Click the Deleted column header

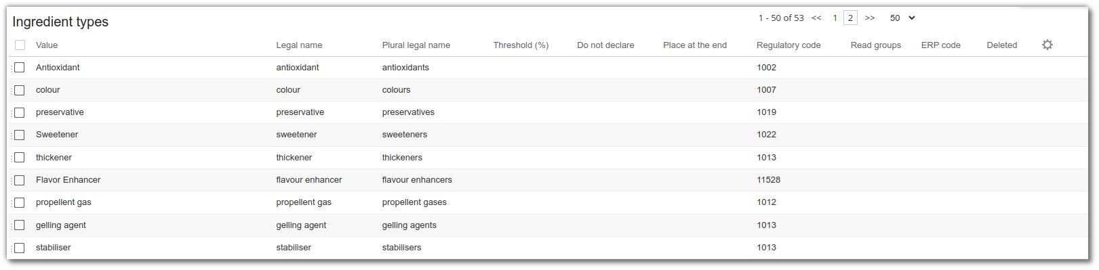pyautogui.click(x=1001, y=45)
